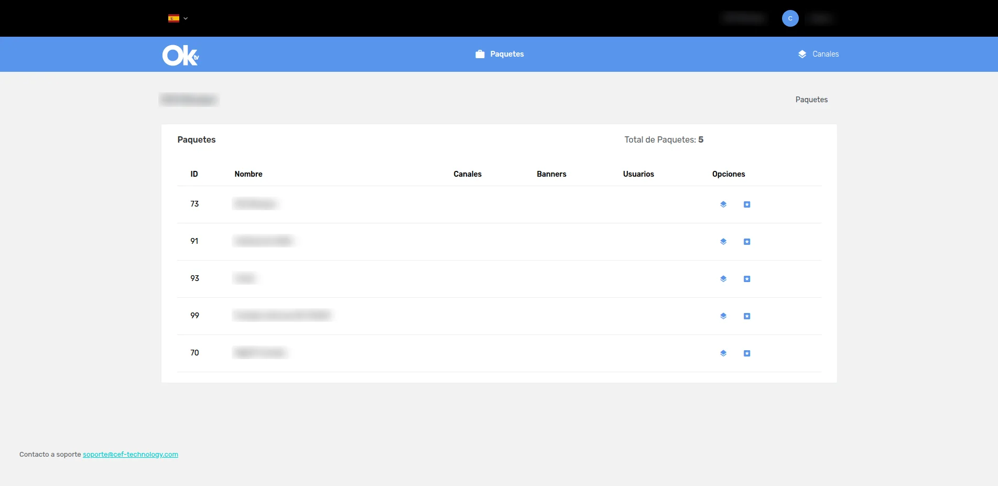Open star icon for package 93
The width and height of the screenshot is (998, 486).
tap(747, 279)
